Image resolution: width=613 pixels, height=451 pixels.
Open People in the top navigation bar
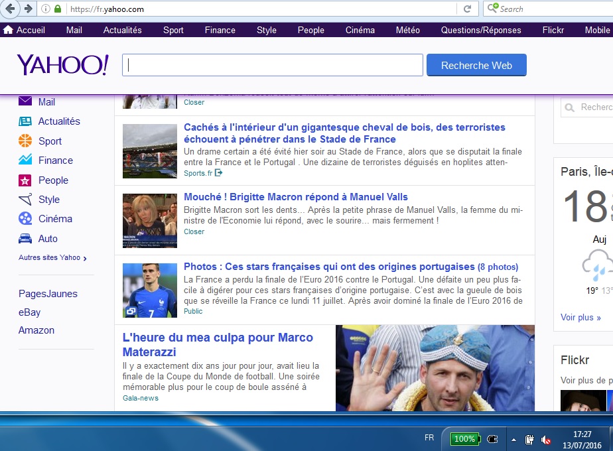click(310, 30)
